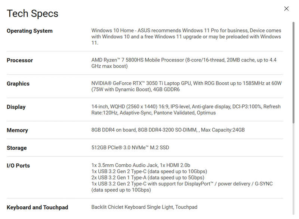Click the Windows 10 Home description text
299x219 pixels.
tap(186, 37)
